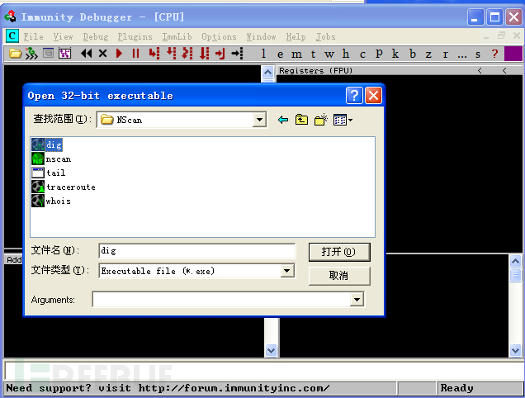Open the Window menu
525x398 pixels.
tap(261, 36)
